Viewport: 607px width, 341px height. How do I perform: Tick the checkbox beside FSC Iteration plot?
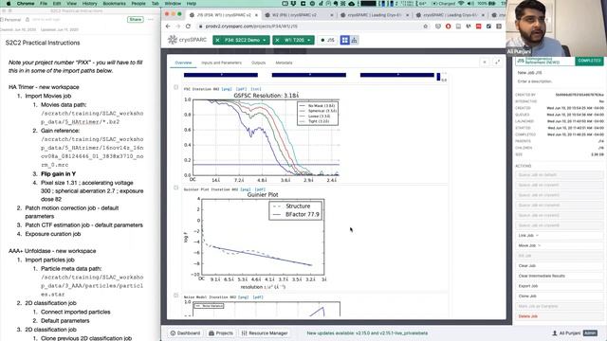coord(175,87)
